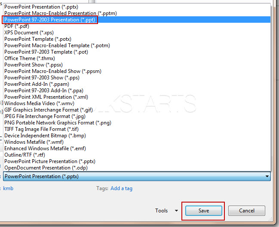Choose Windows Metafile (*.wmf)
Image resolution: width=279 pixels, height=227 pixels.
(x=137, y=142)
